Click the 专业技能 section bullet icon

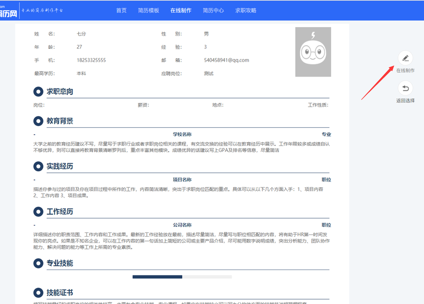pos(38,263)
